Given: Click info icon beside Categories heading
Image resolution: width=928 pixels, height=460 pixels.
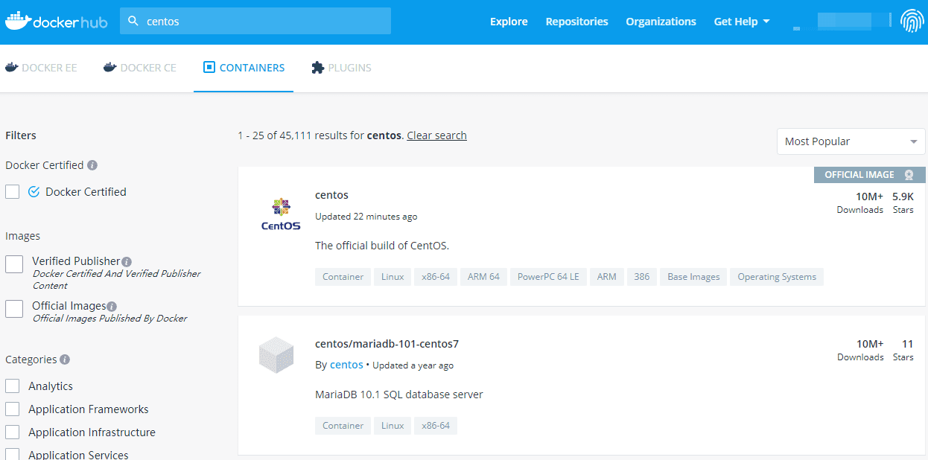Looking at the screenshot, I should tap(65, 360).
